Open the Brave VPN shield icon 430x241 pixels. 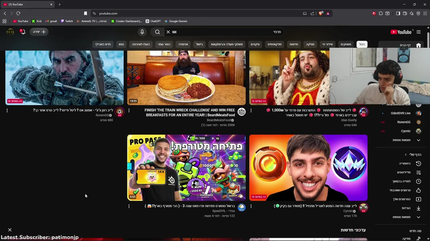point(418,13)
